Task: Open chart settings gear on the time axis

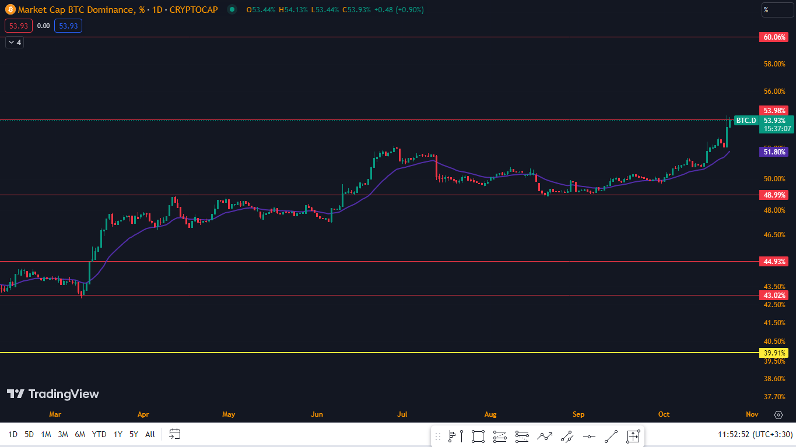Action: pos(778,415)
